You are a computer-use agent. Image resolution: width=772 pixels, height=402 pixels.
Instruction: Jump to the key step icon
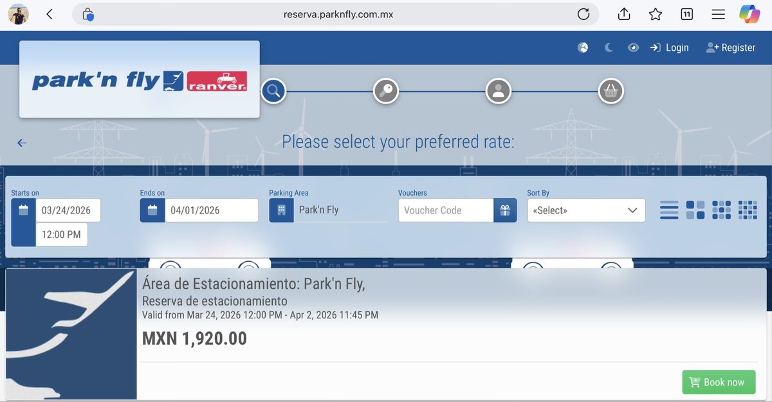pyautogui.click(x=386, y=91)
